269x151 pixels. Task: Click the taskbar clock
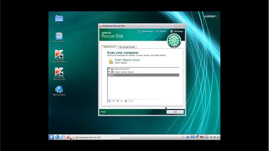tap(215, 137)
